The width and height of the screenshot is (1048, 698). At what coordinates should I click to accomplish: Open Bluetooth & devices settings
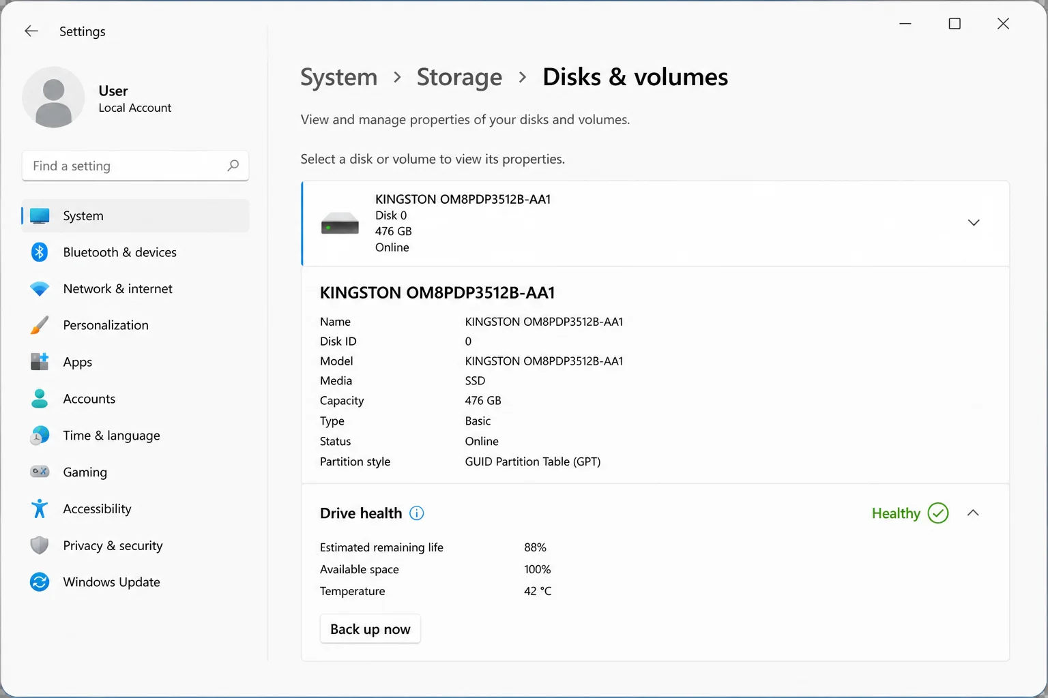click(136, 252)
